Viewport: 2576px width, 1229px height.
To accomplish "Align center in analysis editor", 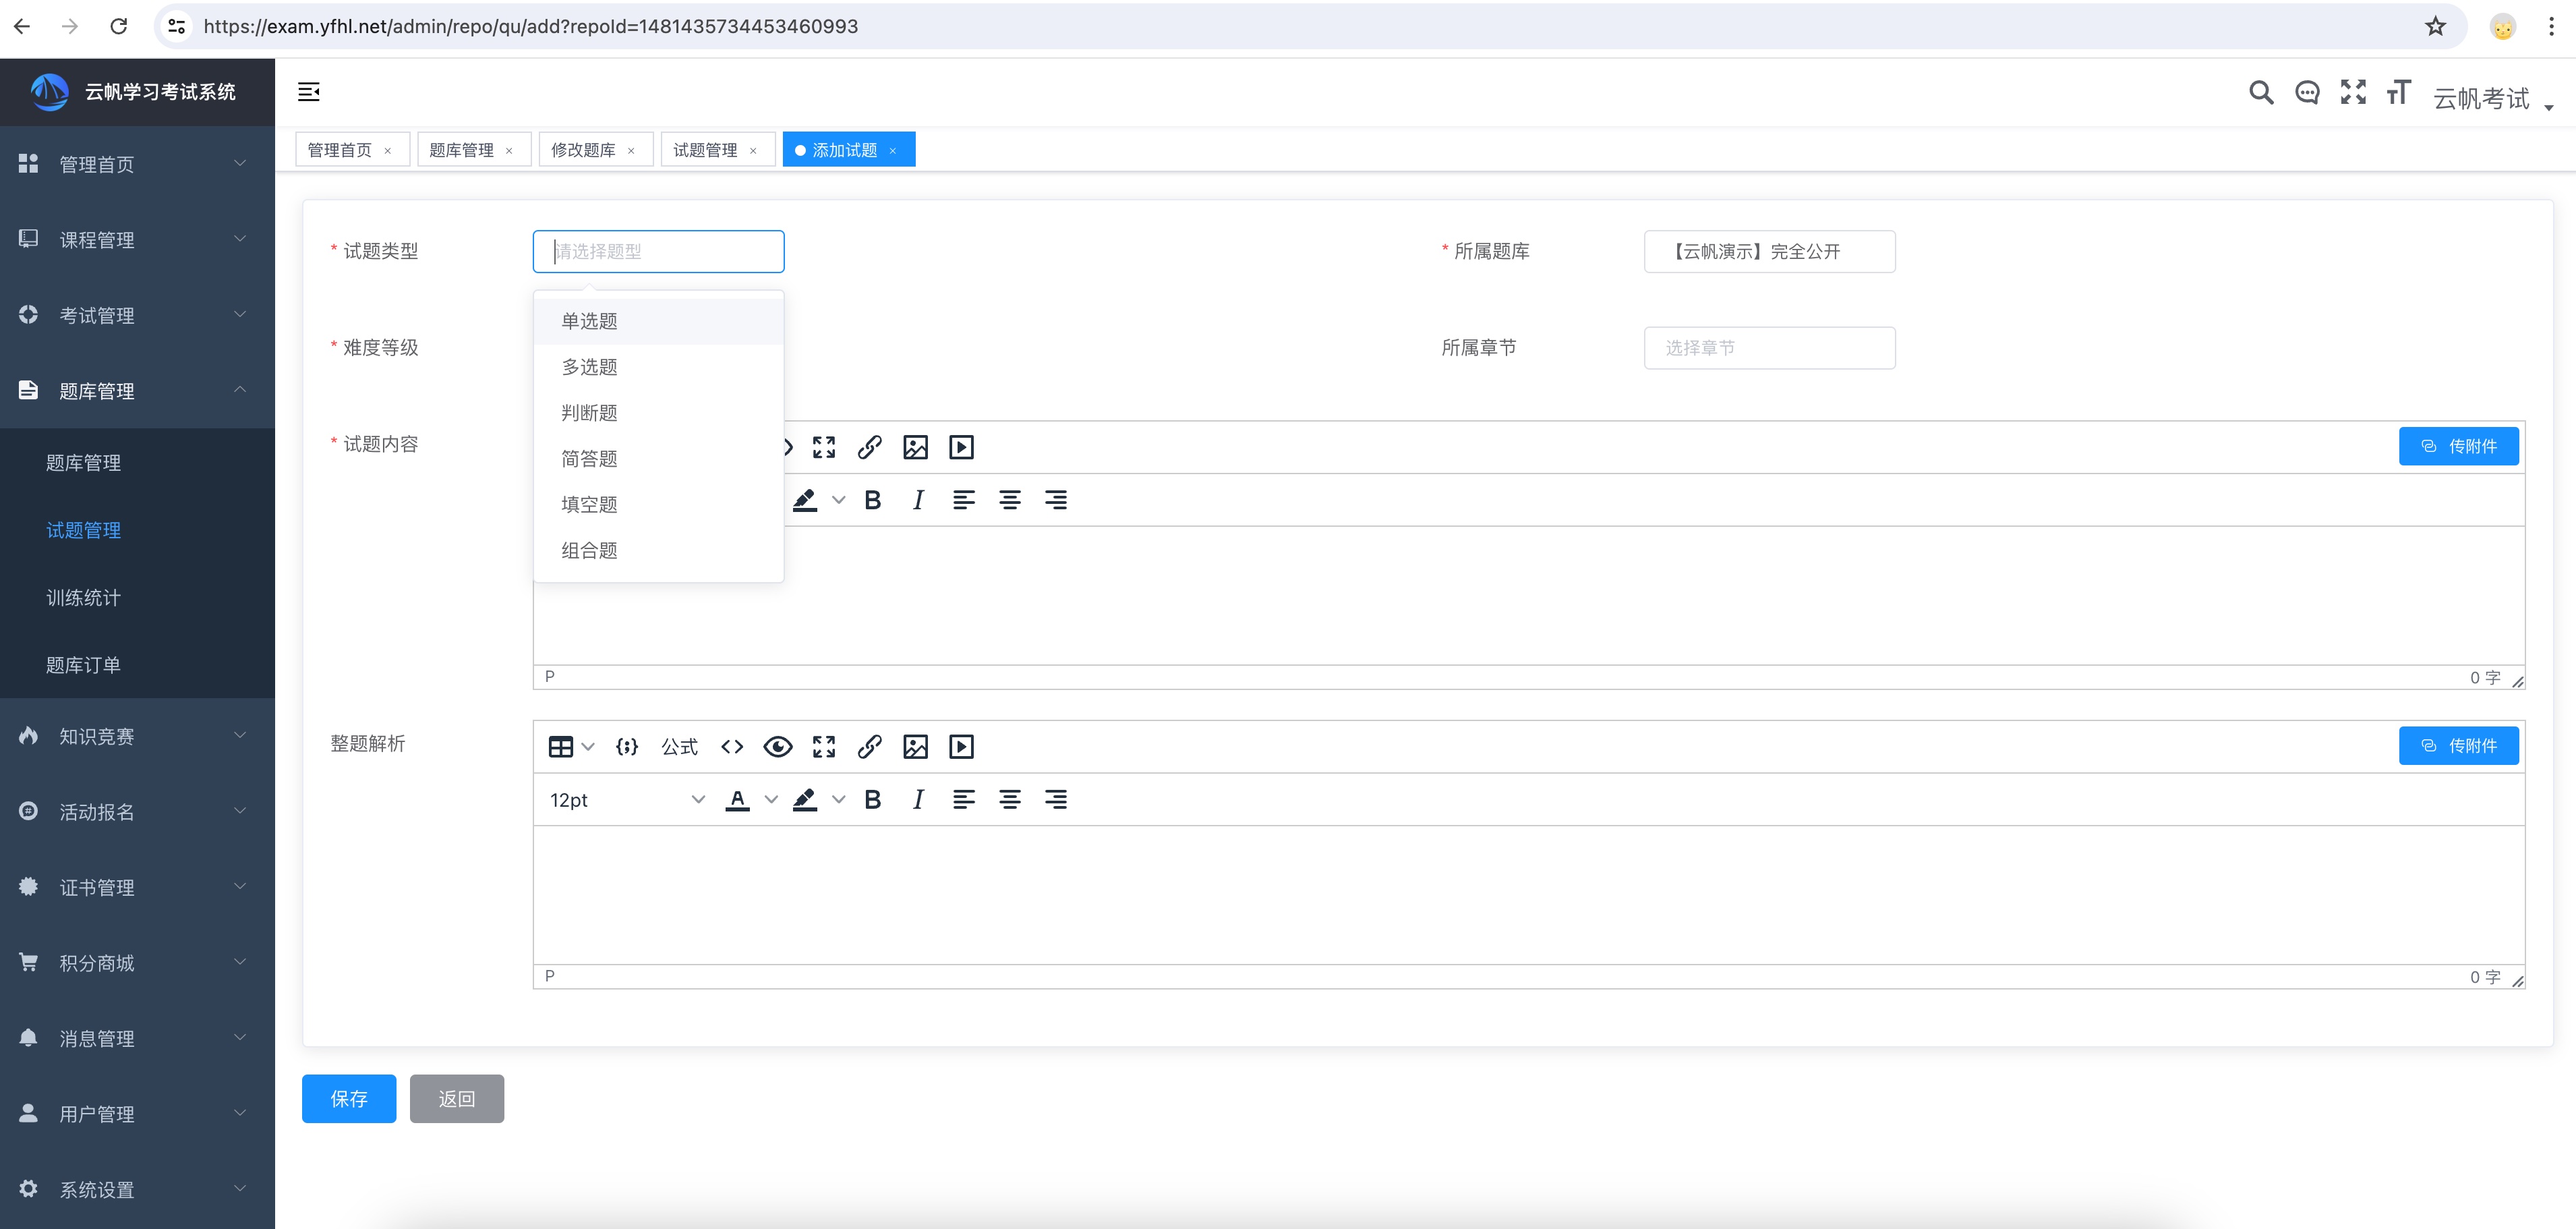I will pyautogui.click(x=1010, y=800).
